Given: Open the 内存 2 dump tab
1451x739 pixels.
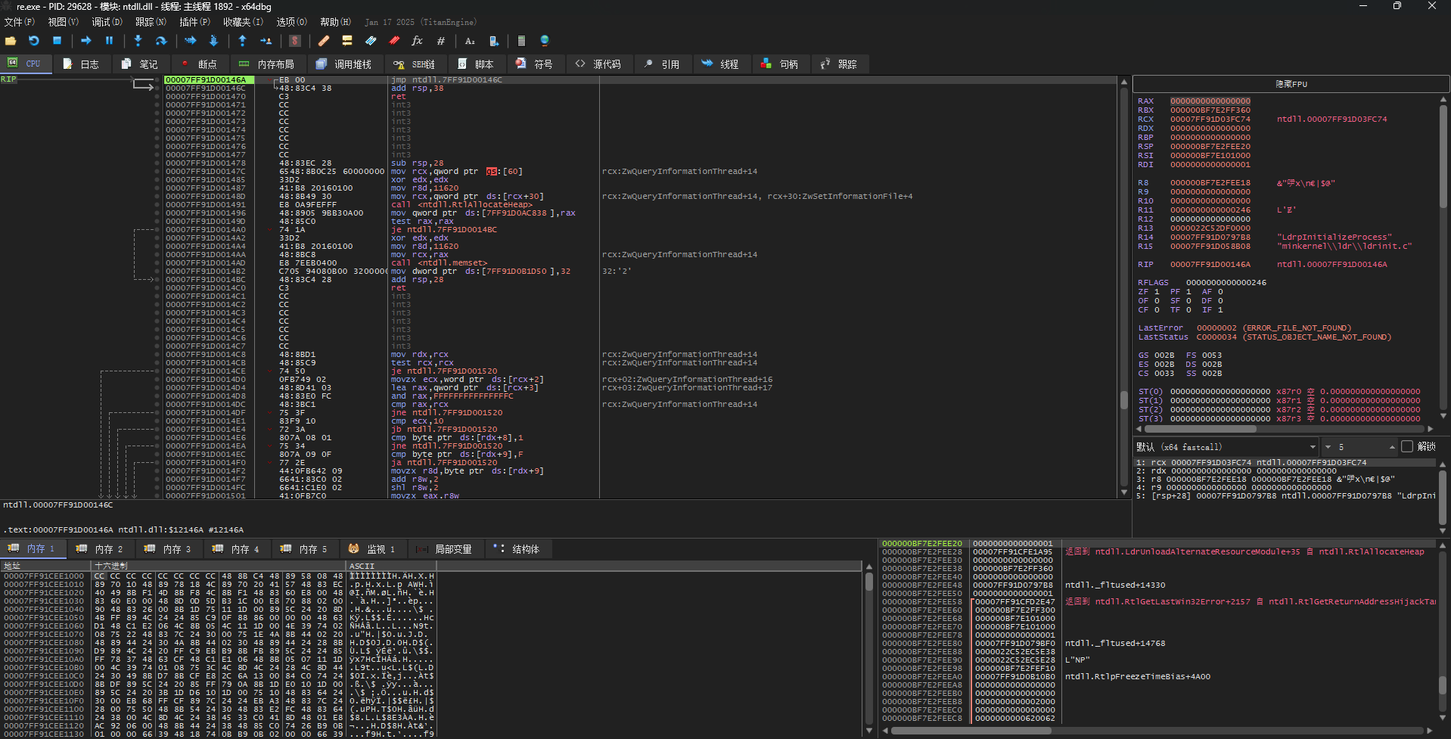Looking at the screenshot, I should click(101, 549).
